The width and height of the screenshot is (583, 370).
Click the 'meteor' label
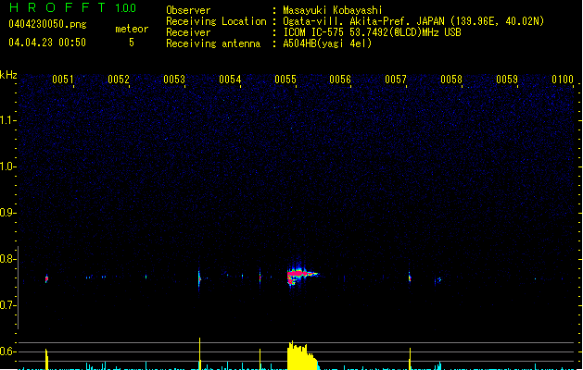[x=132, y=29]
